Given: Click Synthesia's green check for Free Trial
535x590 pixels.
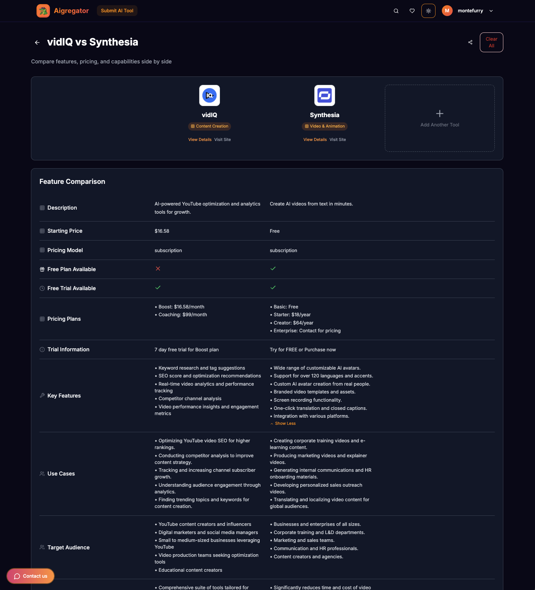Looking at the screenshot, I should [273, 288].
